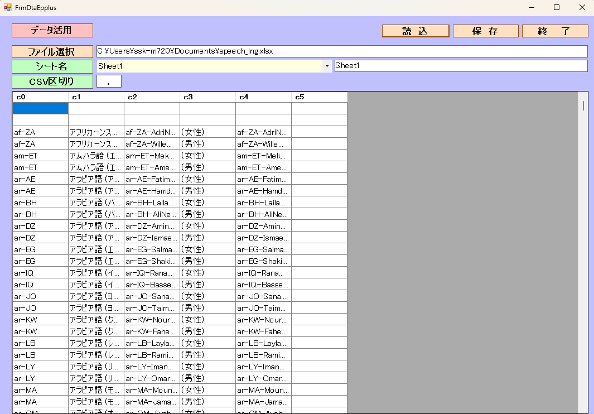Click the file path text field
Viewport: 594px width, 414px height.
(x=341, y=51)
